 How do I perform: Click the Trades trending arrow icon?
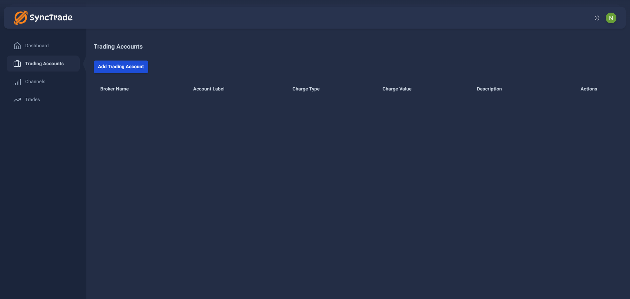(17, 100)
